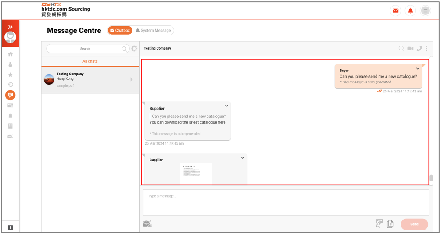The width and height of the screenshot is (440, 234).
Task: Open dropdown chevron on Buyer message
Action: coord(418,69)
